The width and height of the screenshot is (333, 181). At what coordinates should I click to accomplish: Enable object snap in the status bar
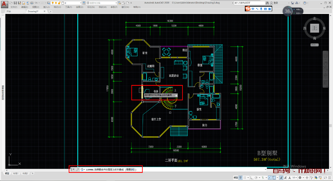274,178
